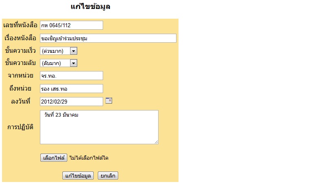Select the ถึงหน่วย text box
Image resolution: width=313 pixels, height=195 pixels.
pyautogui.click(x=71, y=89)
